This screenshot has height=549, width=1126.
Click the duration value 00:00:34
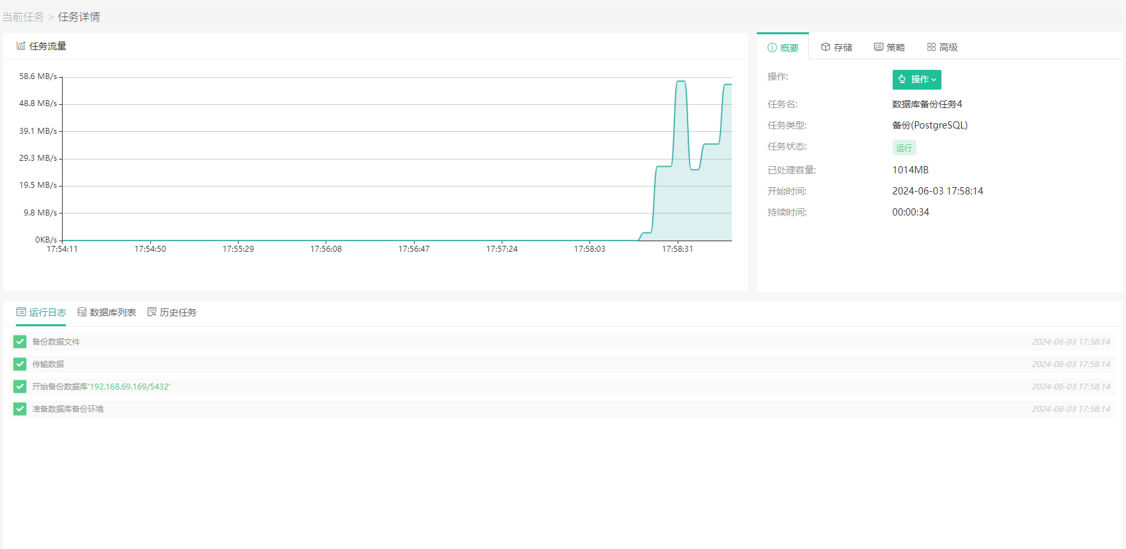pyautogui.click(x=910, y=212)
